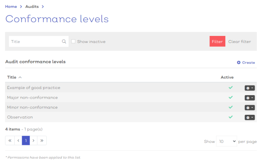The image size is (263, 167).
Task: Click Clear filter button
Action: [240, 42]
